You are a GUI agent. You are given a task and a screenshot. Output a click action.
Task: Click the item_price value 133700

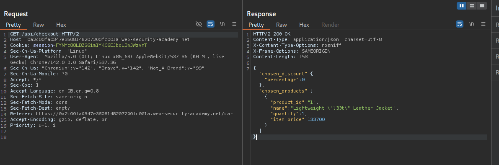(x=316, y=119)
